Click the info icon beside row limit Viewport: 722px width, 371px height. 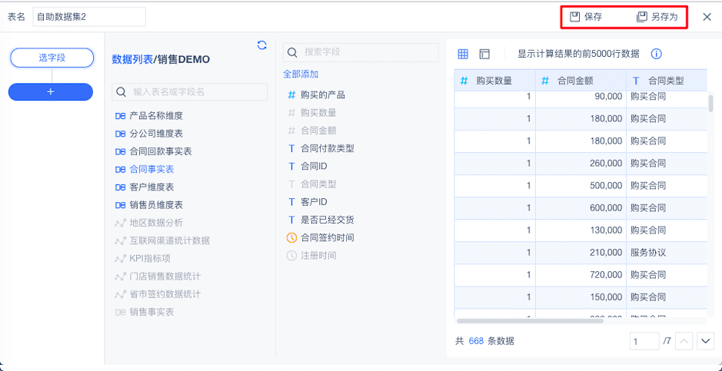tap(657, 55)
